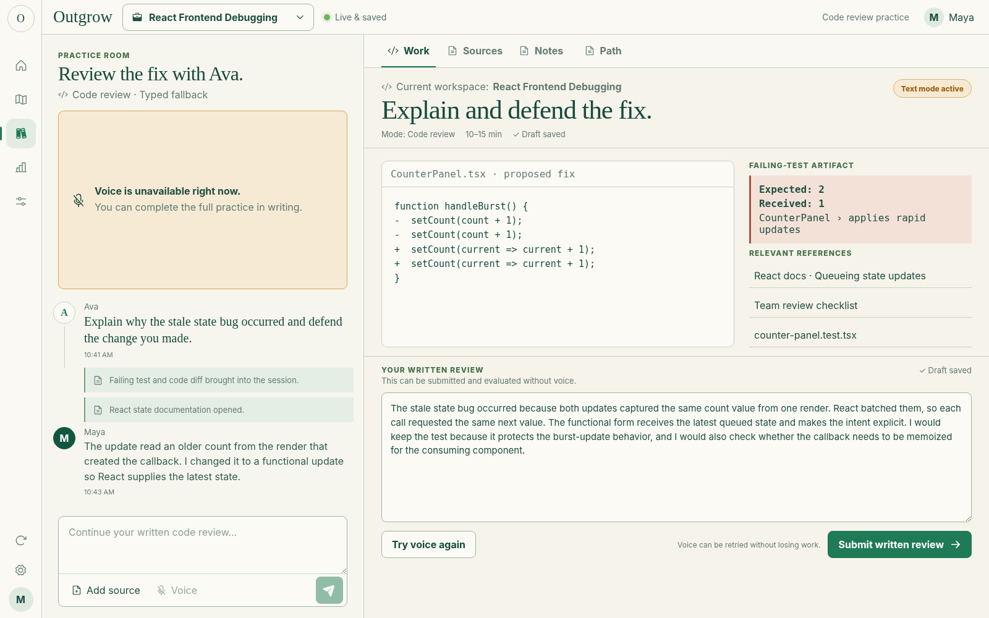This screenshot has height=618, width=989.
Task: Open the sliders preferences icon
Action: tap(21, 201)
